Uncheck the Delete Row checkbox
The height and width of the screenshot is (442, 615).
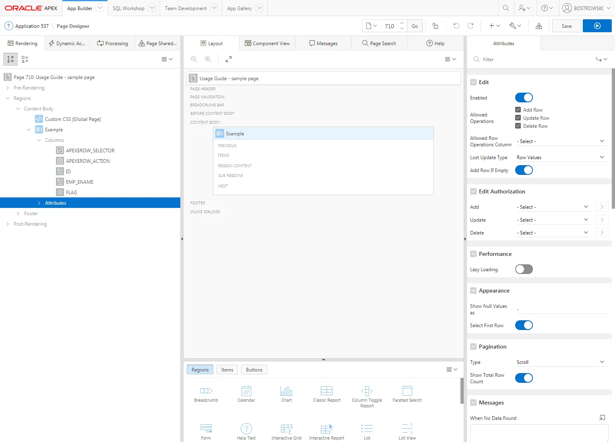coord(518,126)
